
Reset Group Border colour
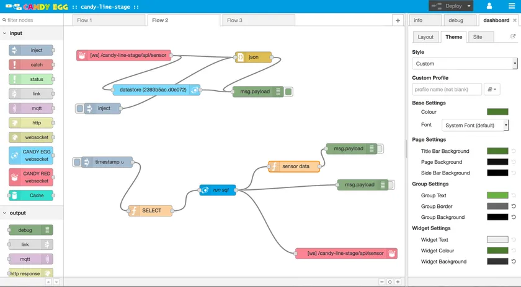tap(514, 206)
